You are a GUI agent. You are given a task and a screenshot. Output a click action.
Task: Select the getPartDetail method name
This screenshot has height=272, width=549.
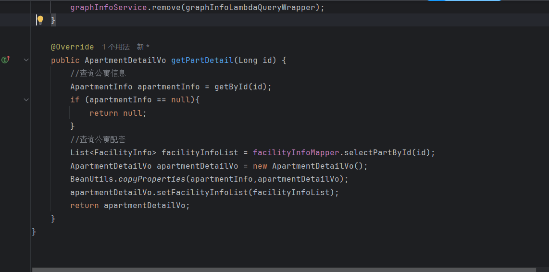click(x=202, y=60)
